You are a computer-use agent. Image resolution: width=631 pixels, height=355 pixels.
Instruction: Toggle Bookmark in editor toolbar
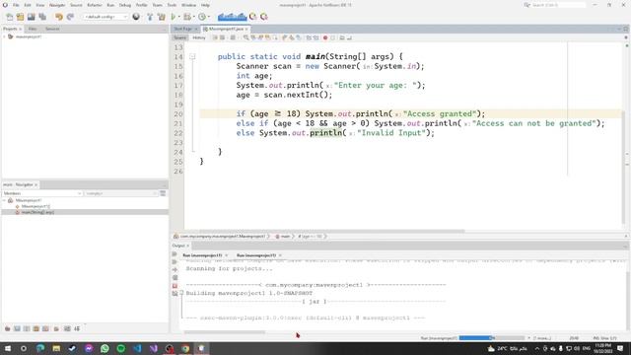pos(299,37)
